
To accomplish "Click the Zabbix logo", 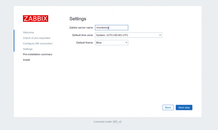I will tap(35, 19).
